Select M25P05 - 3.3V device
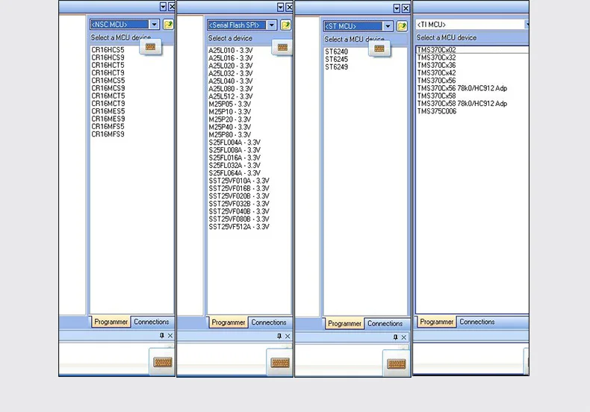The image size is (590, 412). (230, 104)
